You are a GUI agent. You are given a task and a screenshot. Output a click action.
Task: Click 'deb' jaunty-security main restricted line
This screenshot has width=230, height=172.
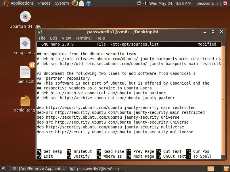pos(116,108)
